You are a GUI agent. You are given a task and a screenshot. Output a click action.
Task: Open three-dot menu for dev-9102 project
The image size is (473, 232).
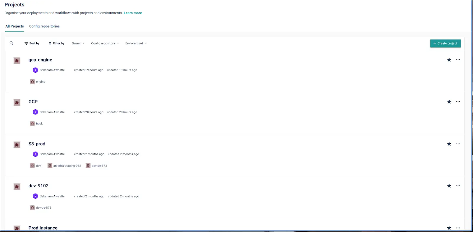[458, 186]
